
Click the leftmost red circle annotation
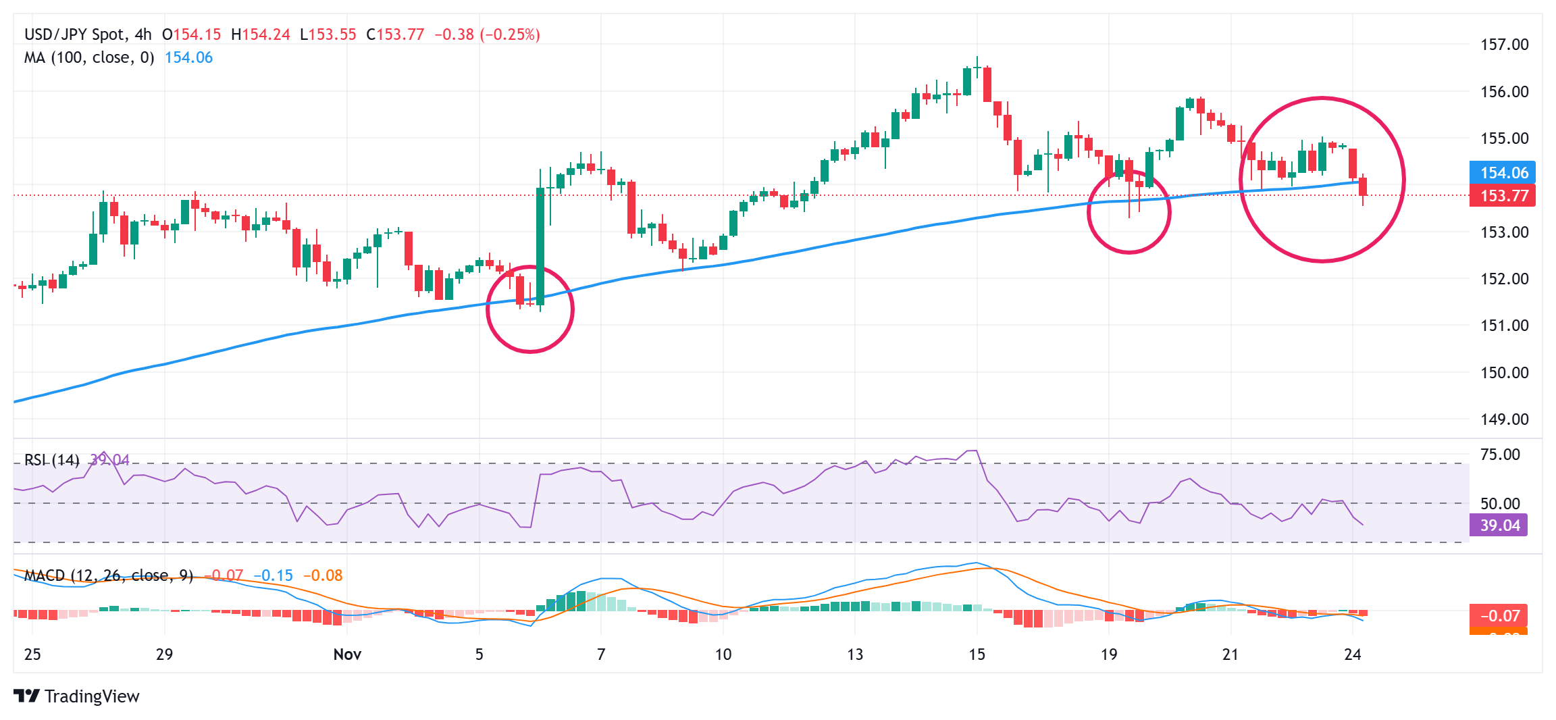click(x=530, y=351)
